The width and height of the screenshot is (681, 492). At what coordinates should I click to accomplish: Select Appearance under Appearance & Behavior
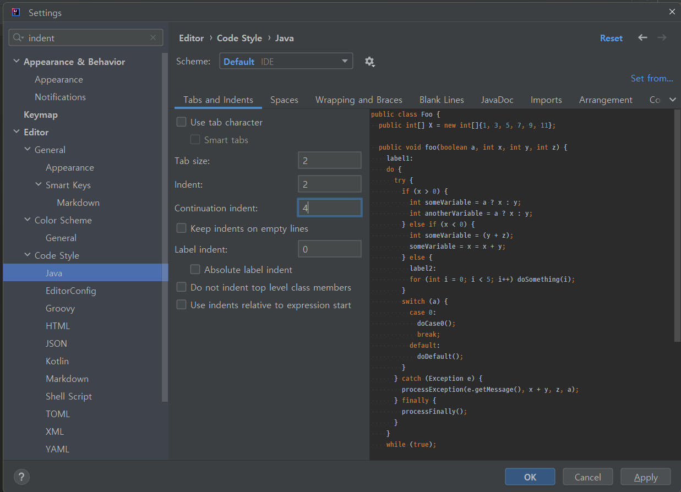[59, 79]
